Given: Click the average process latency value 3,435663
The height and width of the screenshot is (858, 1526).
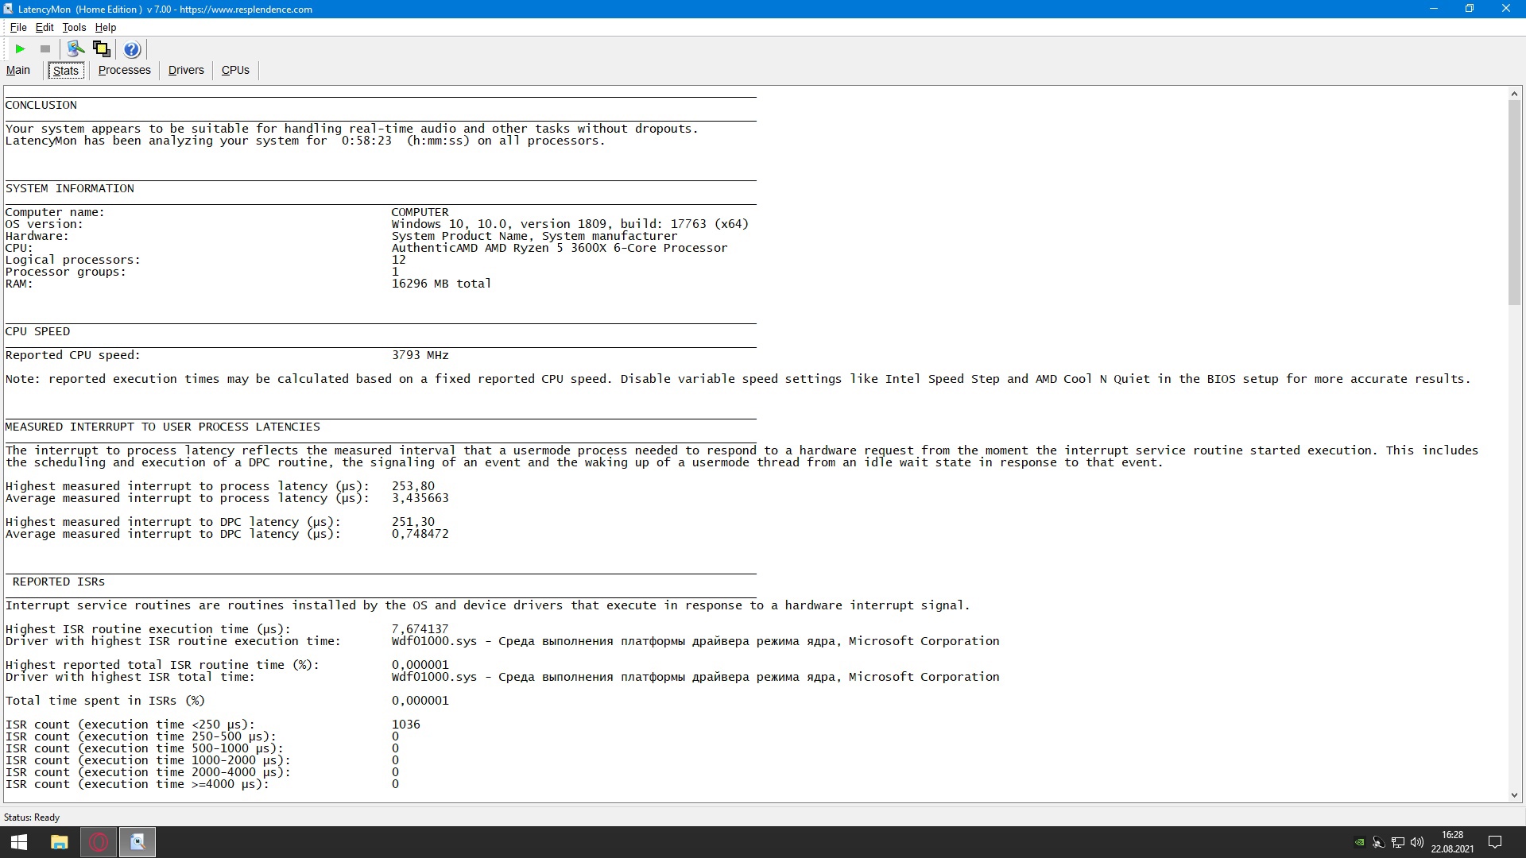Looking at the screenshot, I should pos(420,498).
